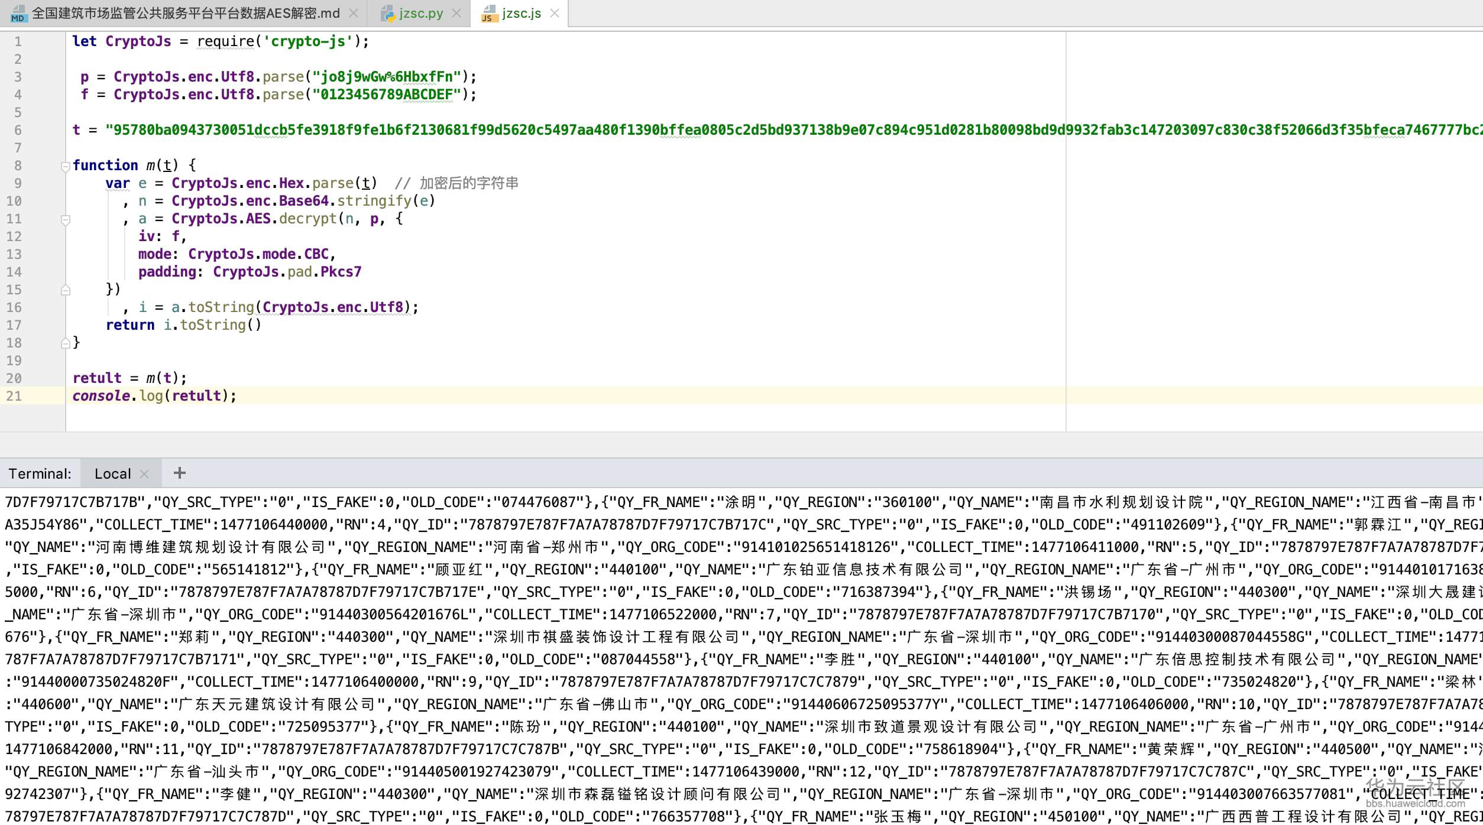Click the Python file icon on the jzsc.py tab

click(388, 12)
